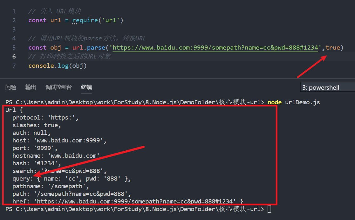The width and height of the screenshot is (355, 220).
Task: Click the 'true' argument on line 5
Action: coord(333,48)
